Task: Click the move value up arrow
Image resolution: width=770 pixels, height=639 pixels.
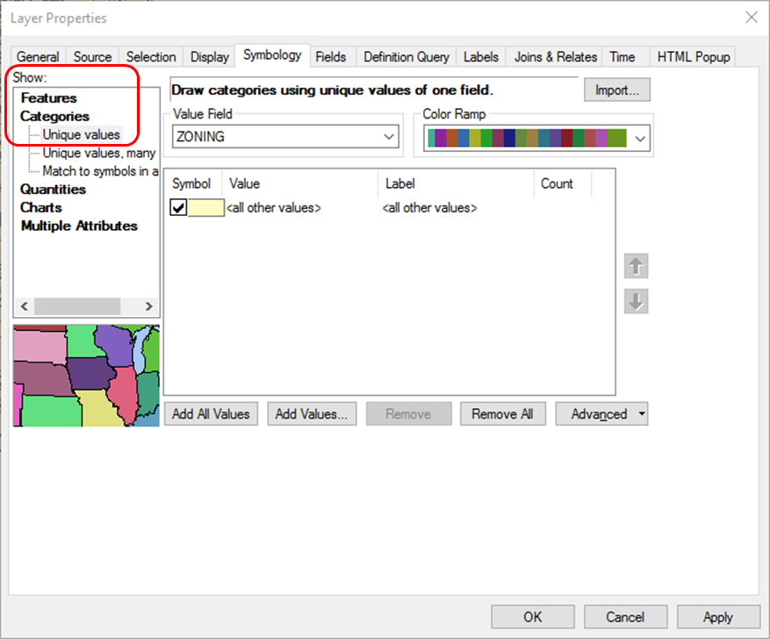Action: 636,265
